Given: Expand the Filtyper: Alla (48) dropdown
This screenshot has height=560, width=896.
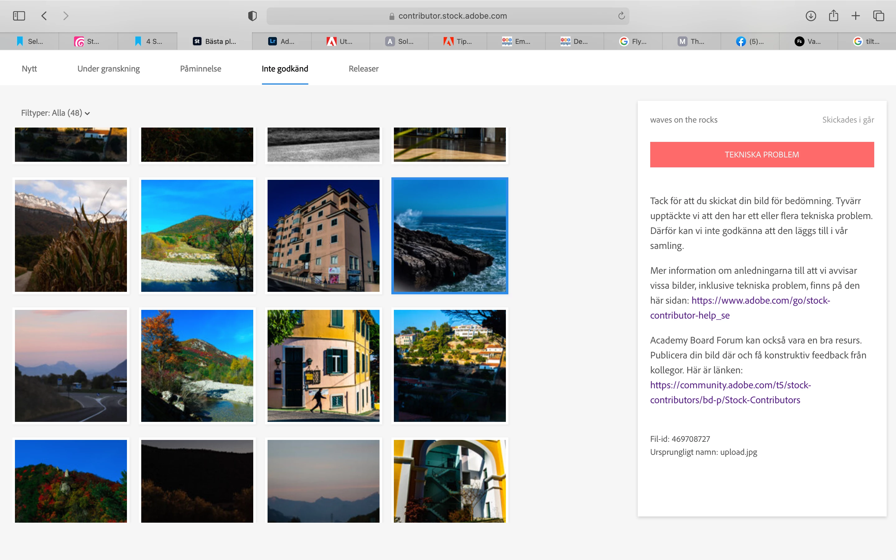Looking at the screenshot, I should (x=56, y=113).
